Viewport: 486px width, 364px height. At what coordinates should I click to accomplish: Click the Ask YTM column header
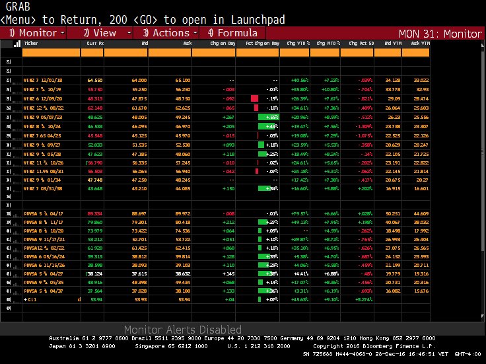click(x=420, y=44)
